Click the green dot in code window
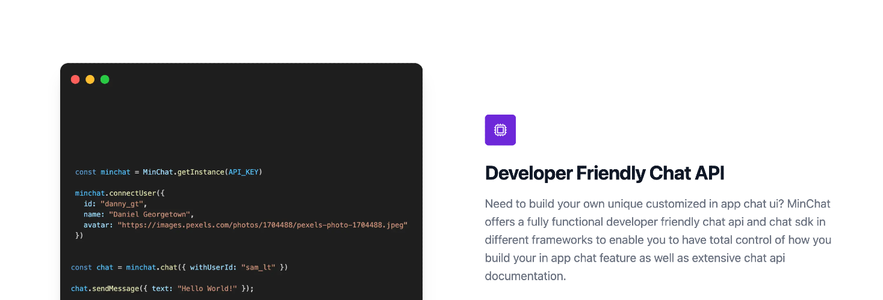Image resolution: width=883 pixels, height=300 pixels. click(105, 79)
